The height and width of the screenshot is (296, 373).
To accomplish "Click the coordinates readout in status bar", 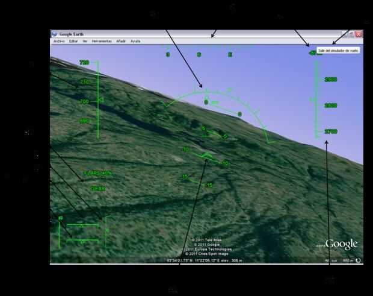I will tap(205, 260).
